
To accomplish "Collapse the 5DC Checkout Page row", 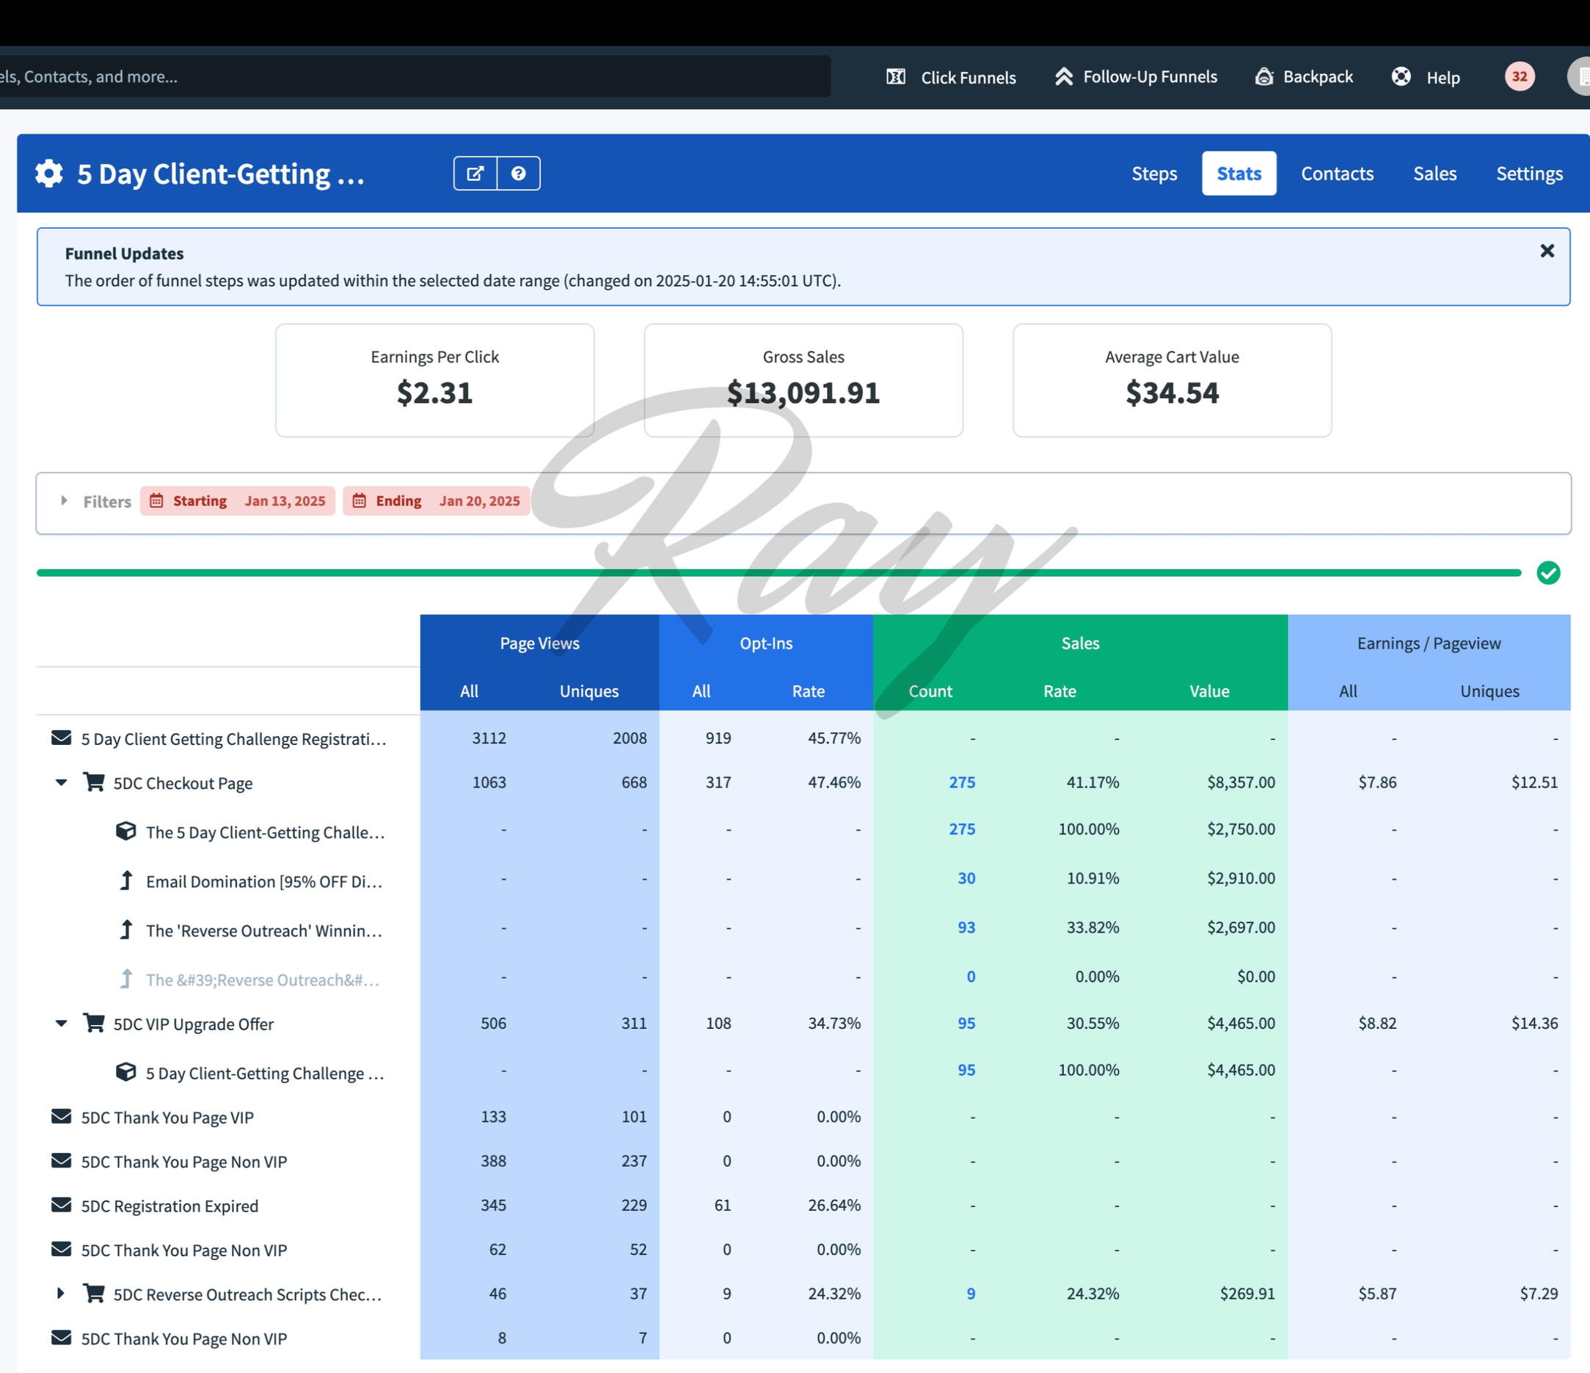I will pos(62,782).
